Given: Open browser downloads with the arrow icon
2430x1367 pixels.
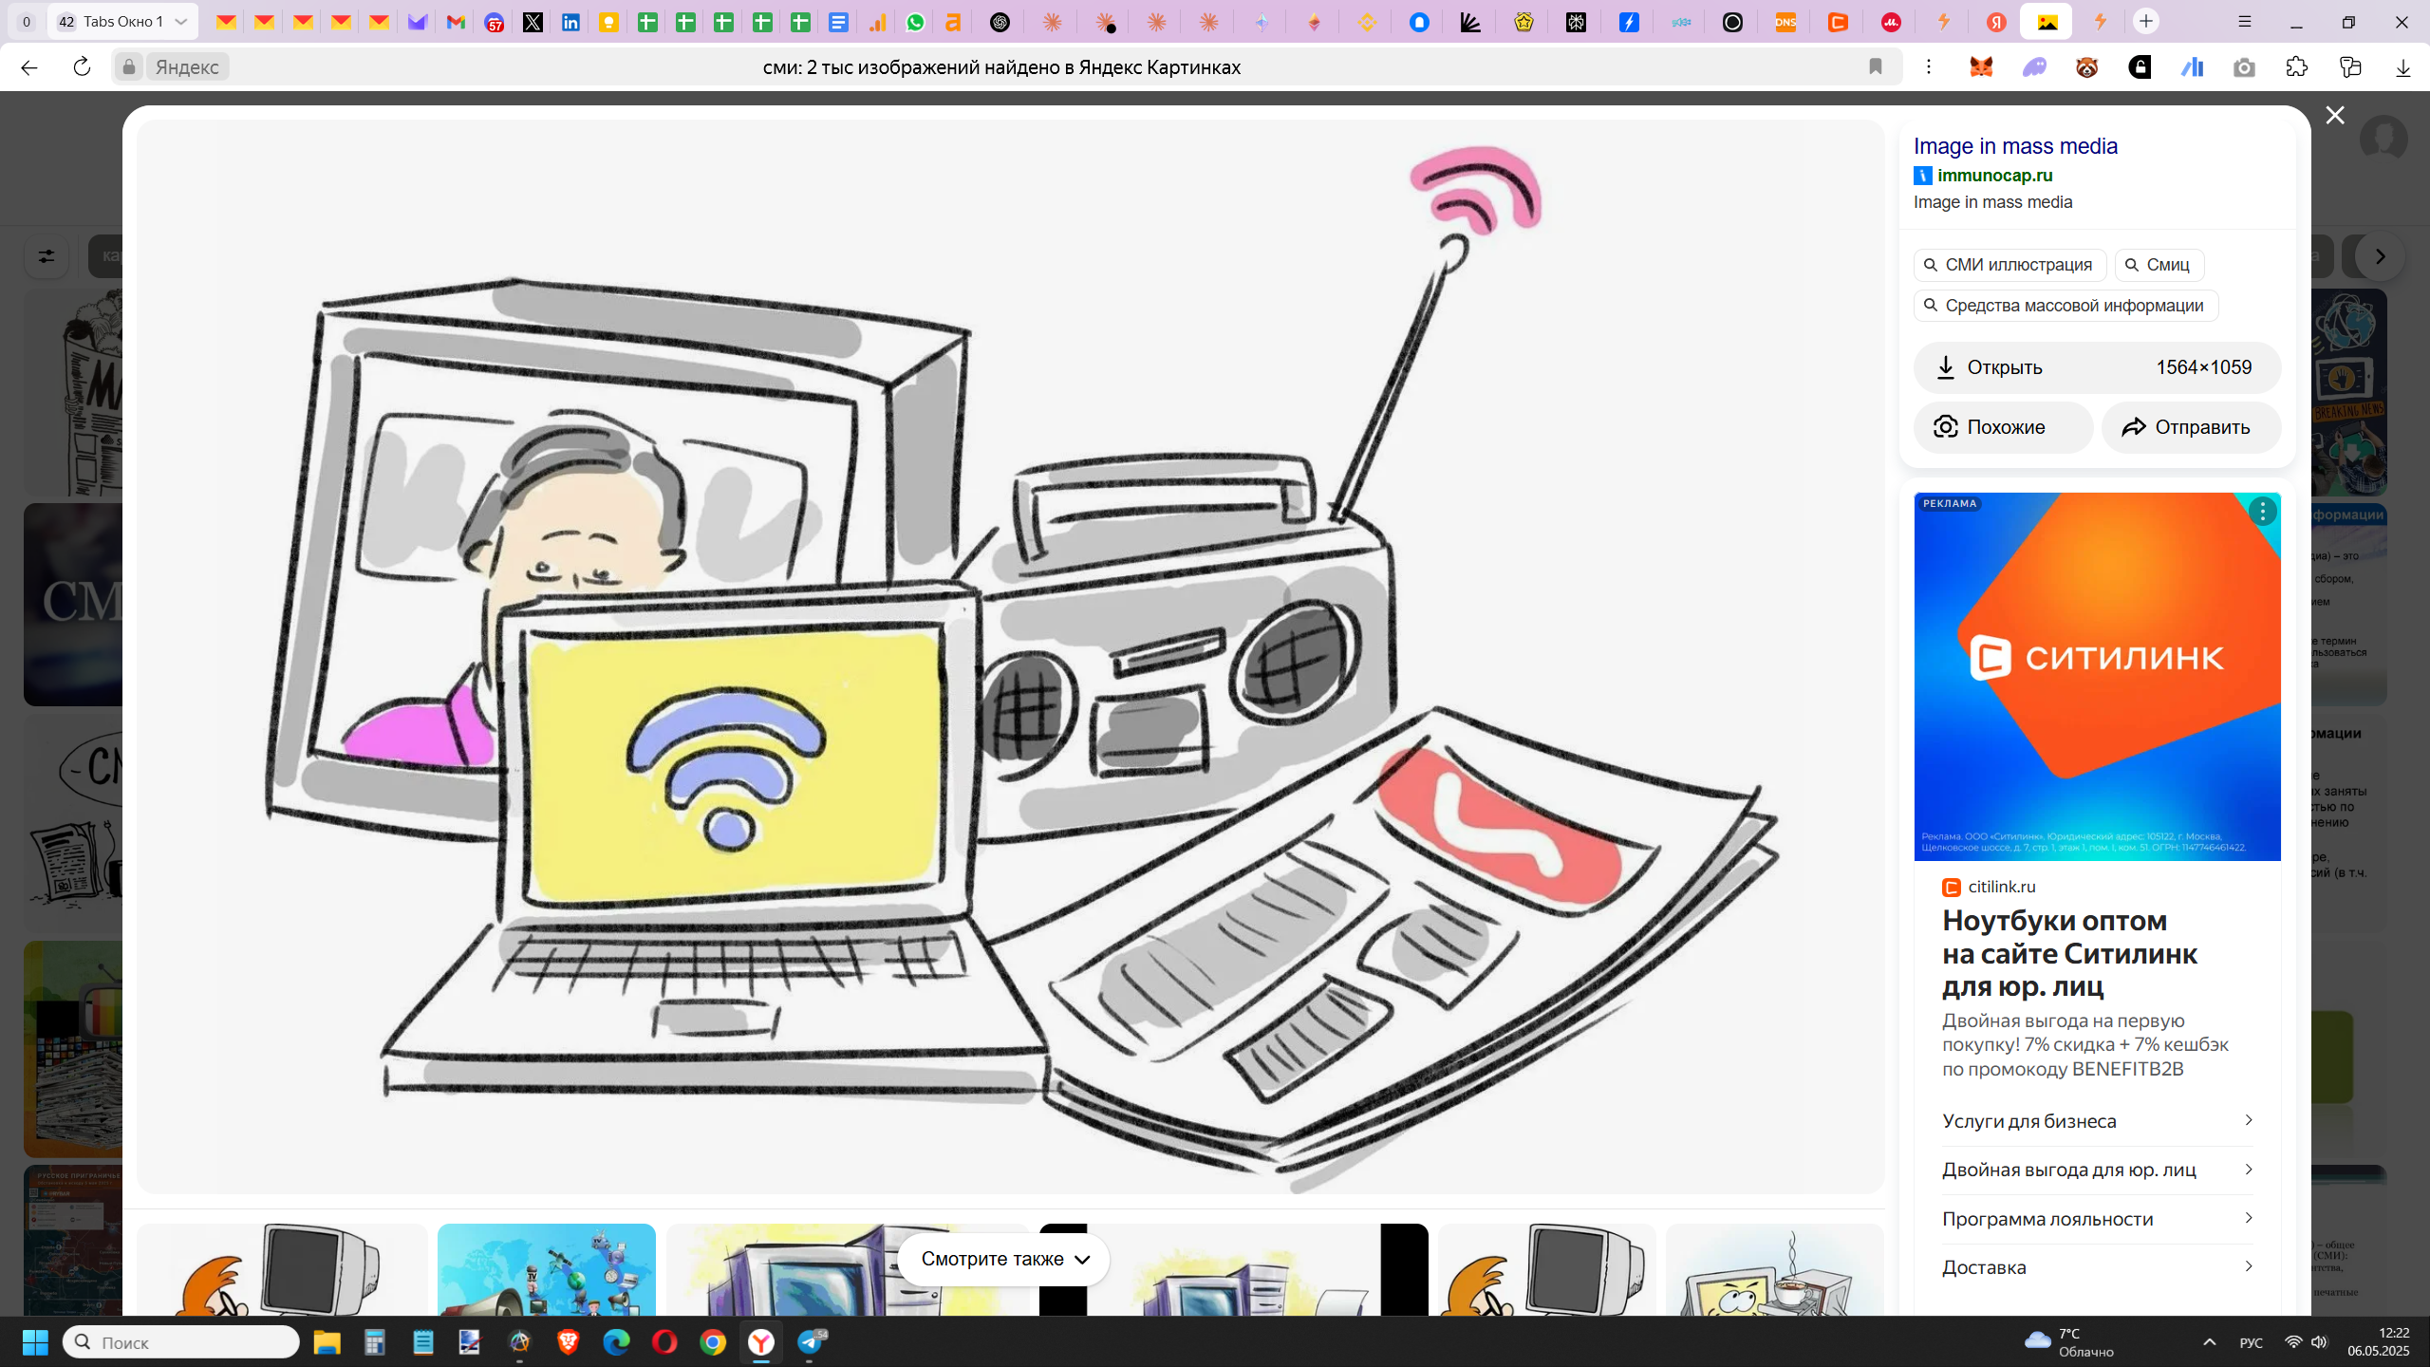Looking at the screenshot, I should [x=2402, y=67].
